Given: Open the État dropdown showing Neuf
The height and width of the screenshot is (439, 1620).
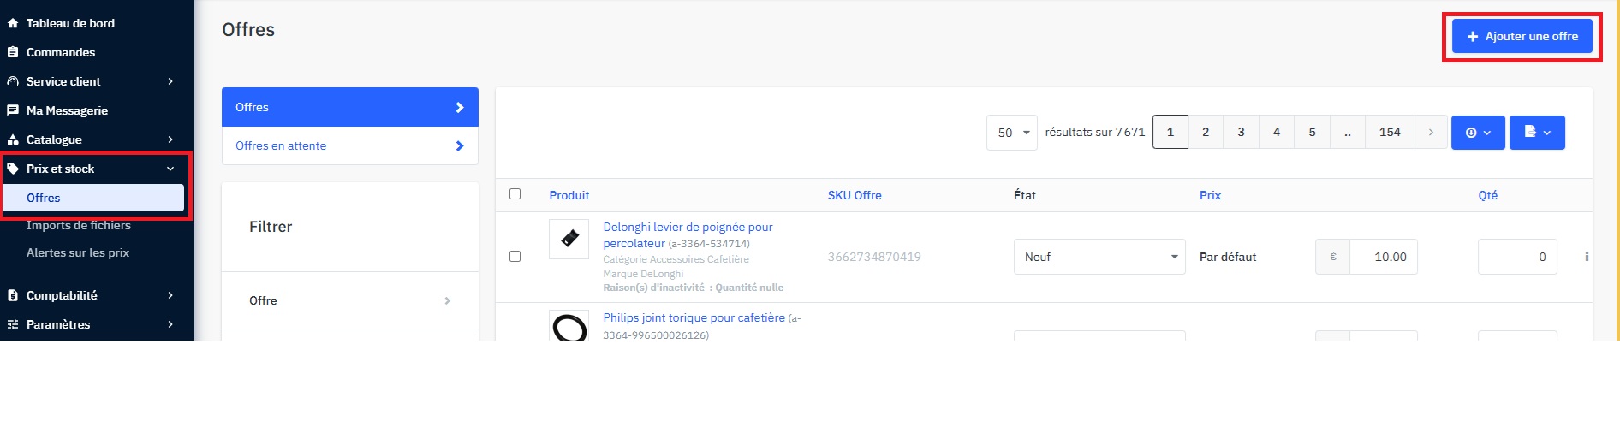Looking at the screenshot, I should [1099, 257].
